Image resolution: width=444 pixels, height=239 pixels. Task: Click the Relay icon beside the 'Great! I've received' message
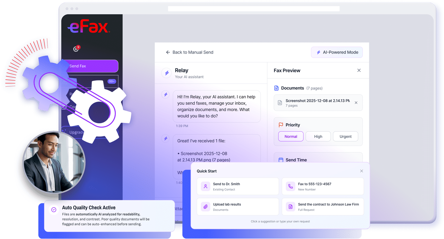click(166, 138)
